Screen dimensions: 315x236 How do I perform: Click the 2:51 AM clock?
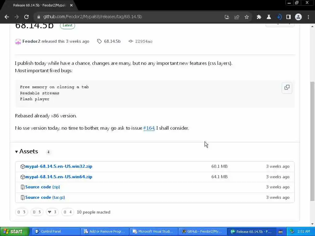coord(304,232)
